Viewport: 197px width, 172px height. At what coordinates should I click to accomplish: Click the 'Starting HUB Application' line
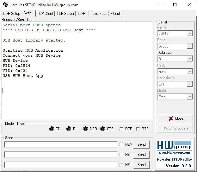(33, 50)
